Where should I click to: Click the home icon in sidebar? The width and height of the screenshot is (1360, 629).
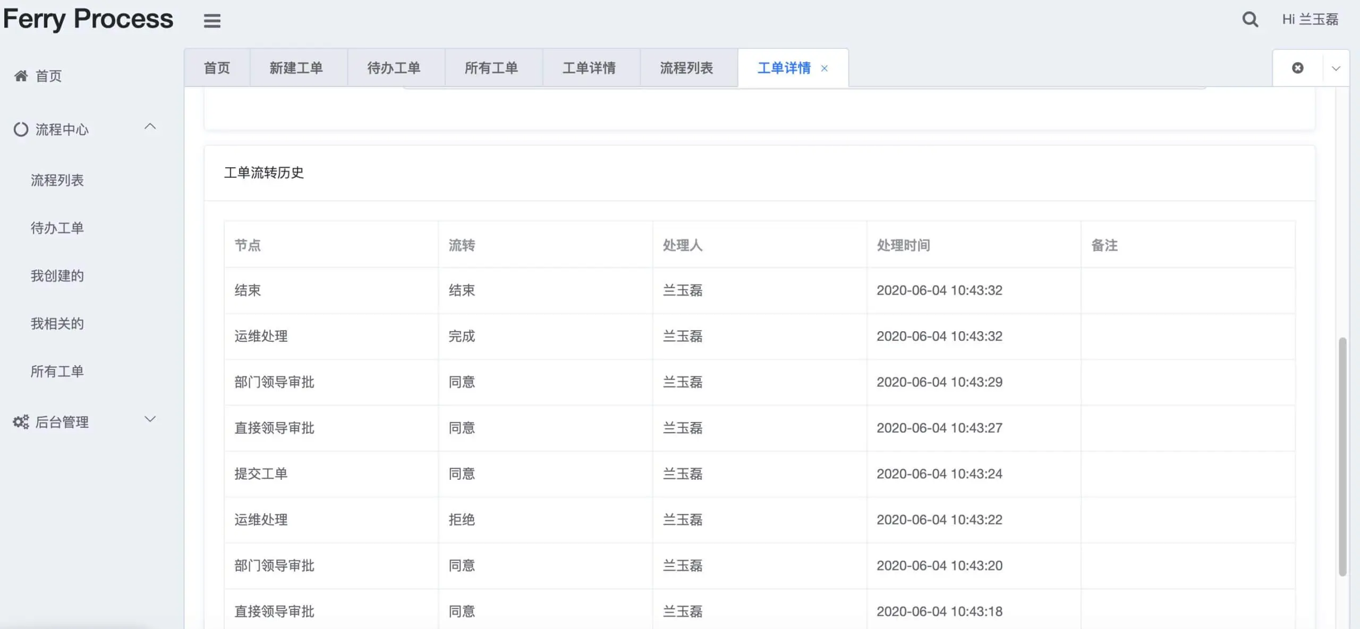pos(21,76)
